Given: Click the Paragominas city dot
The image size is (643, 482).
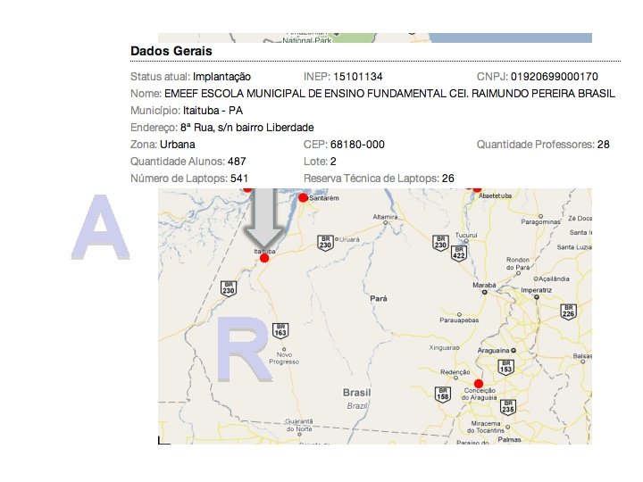Looking at the screenshot, I should tap(541, 216).
